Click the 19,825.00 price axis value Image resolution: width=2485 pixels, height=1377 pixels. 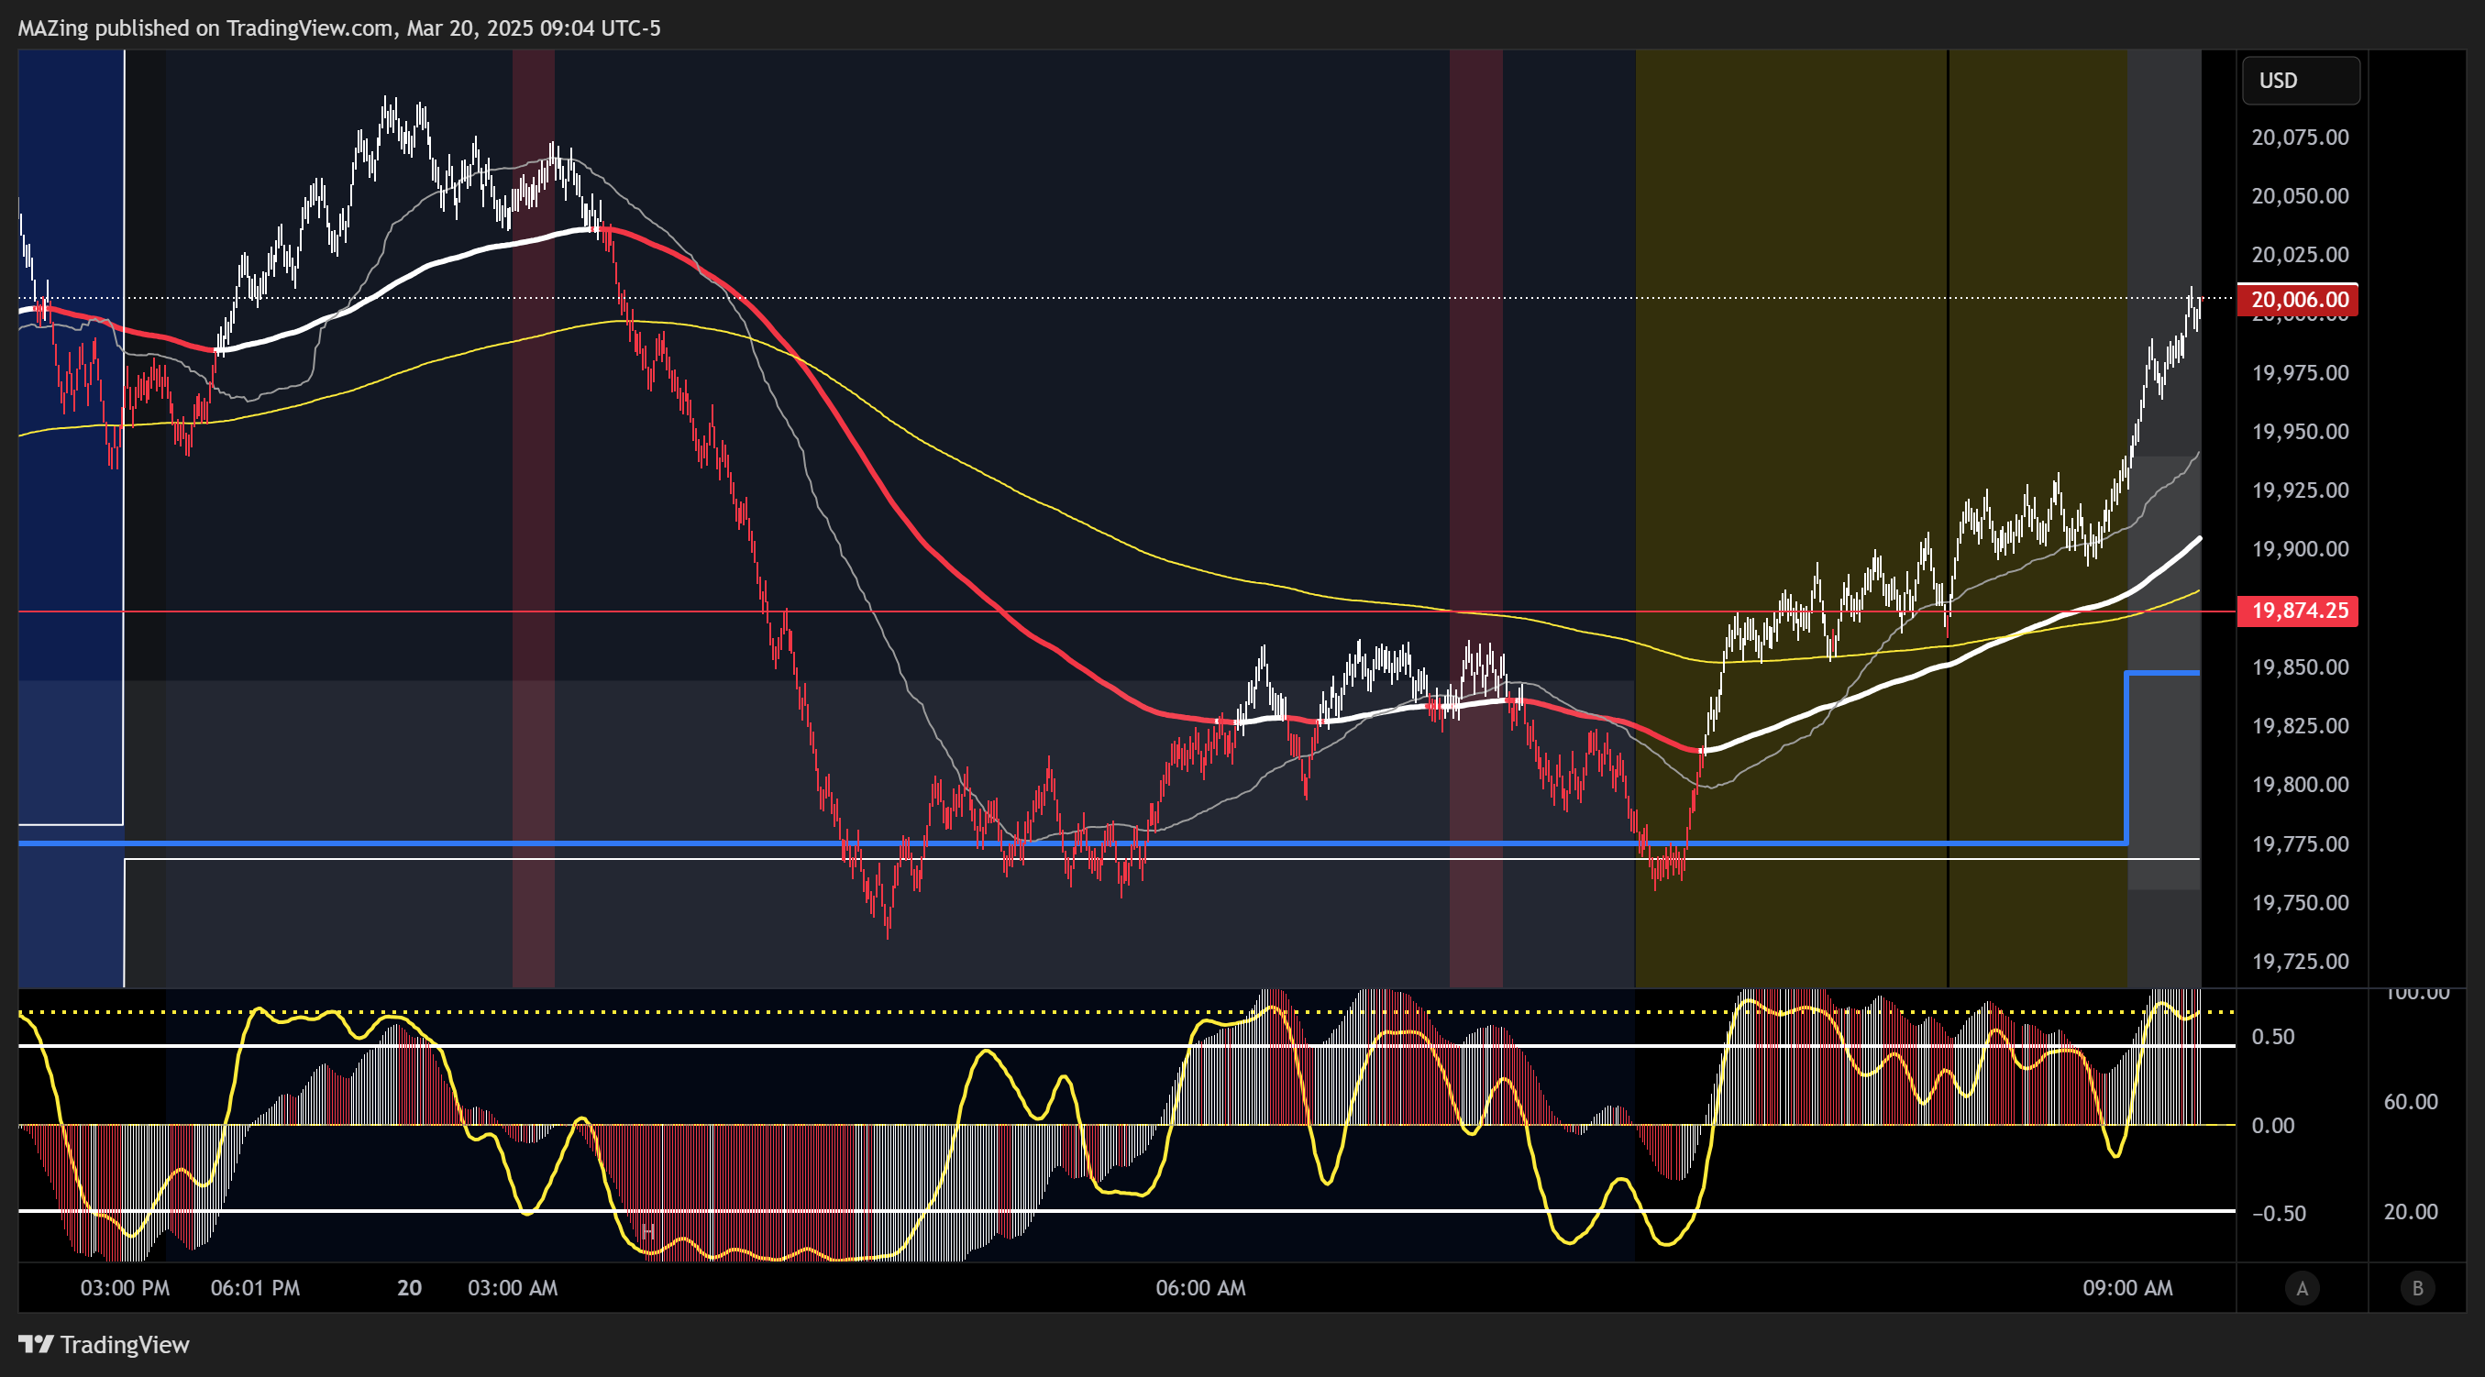pyautogui.click(x=2300, y=725)
